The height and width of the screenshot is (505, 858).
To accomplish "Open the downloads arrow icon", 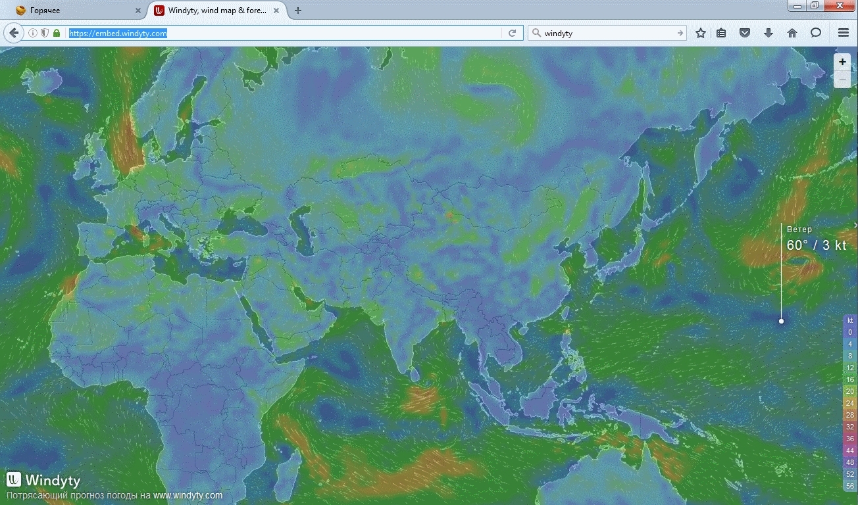I will click(x=769, y=33).
